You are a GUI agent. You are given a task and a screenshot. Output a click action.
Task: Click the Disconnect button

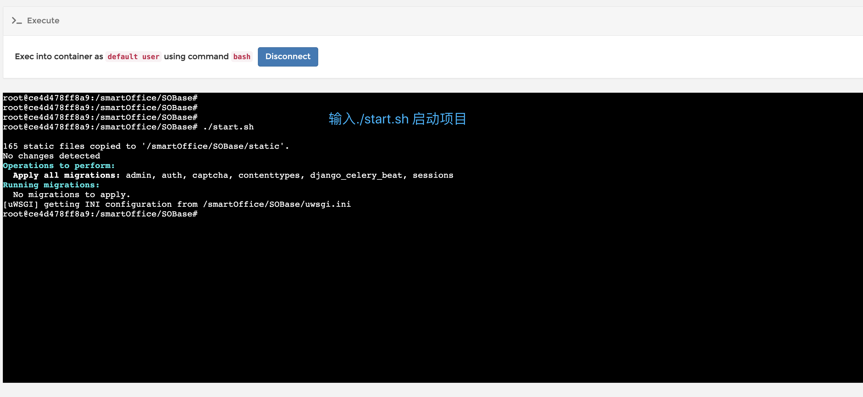coord(288,57)
